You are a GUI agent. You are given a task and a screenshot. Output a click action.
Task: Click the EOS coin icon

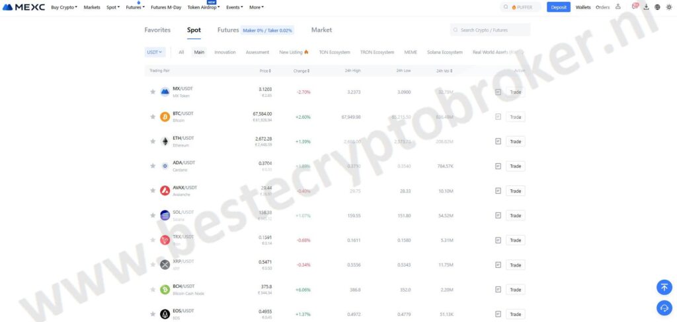tap(165, 314)
